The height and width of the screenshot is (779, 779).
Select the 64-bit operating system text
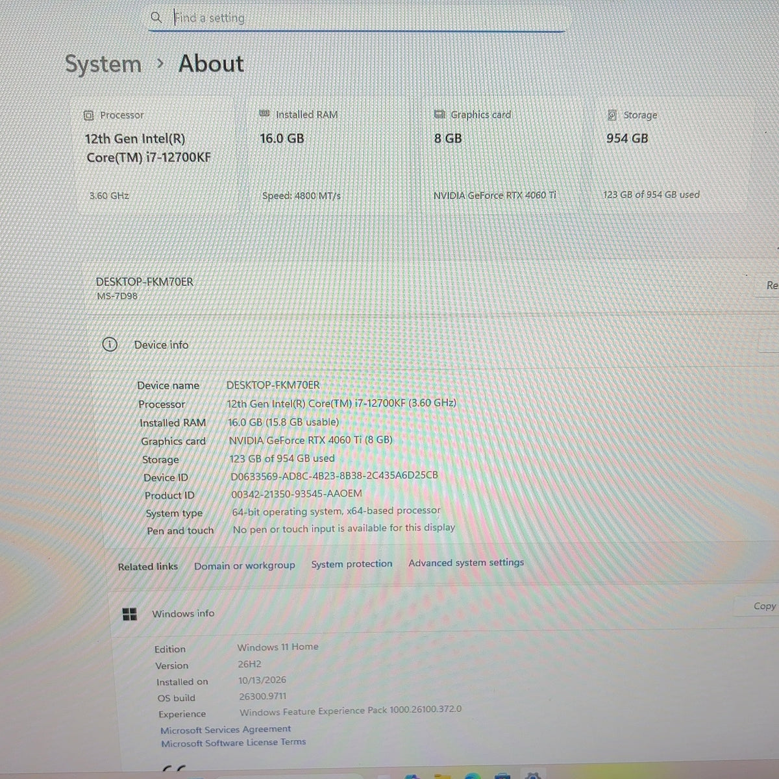336,512
